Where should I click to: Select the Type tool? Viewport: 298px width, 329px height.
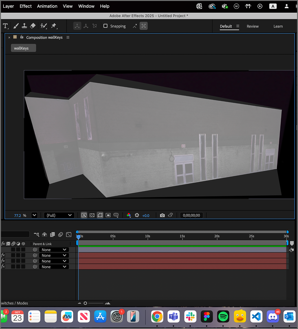(x=6, y=26)
